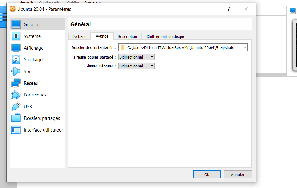Confirm settings with the OK button
The image size is (297, 188).
[207, 174]
